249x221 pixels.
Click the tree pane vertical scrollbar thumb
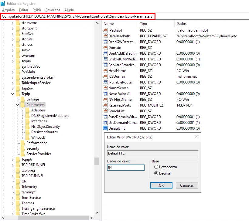coord(97,161)
